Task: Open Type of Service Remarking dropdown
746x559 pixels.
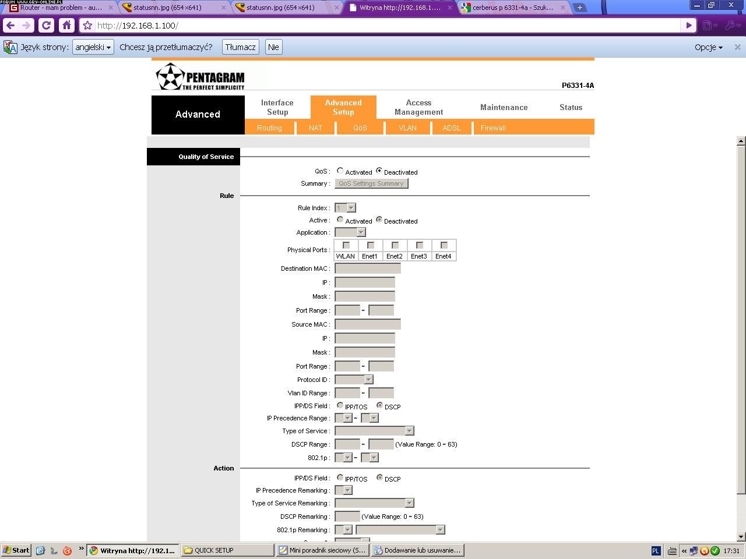Action: pos(374,503)
